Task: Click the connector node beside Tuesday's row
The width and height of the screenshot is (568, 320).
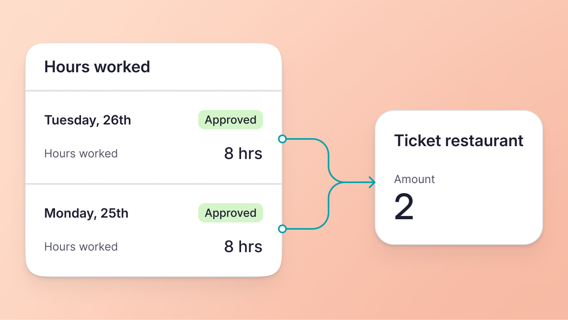Action: (x=282, y=139)
